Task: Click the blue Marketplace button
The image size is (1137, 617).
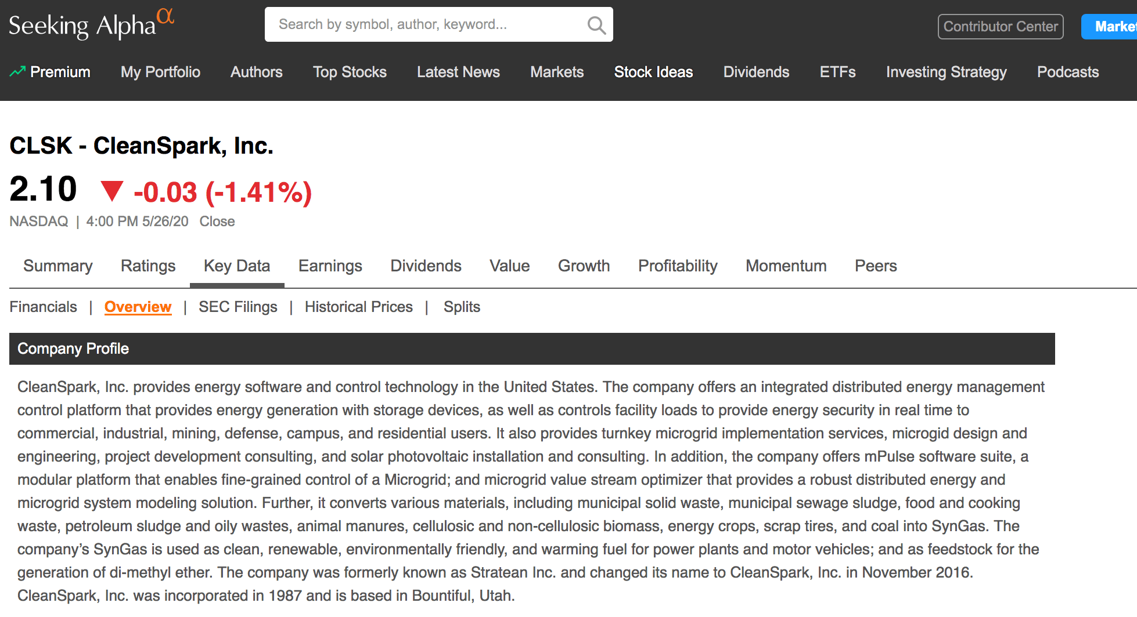Action: click(1109, 27)
